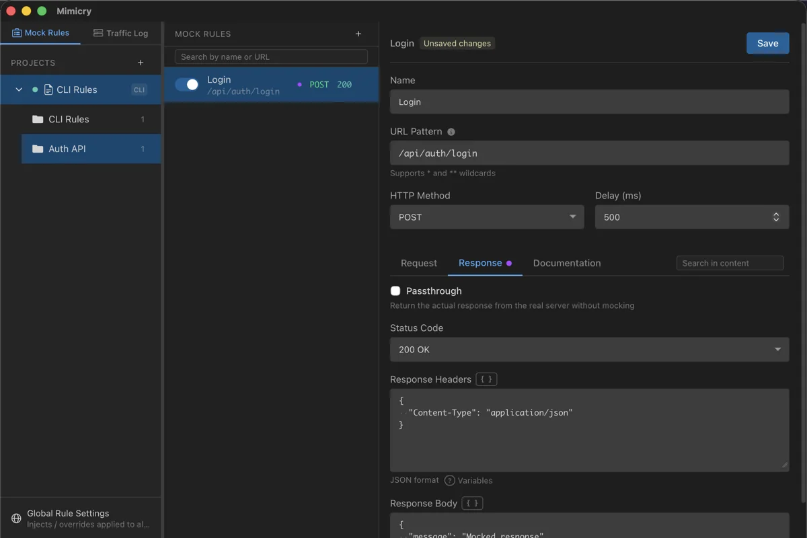Switch to the Traffic Log tab

pos(120,33)
